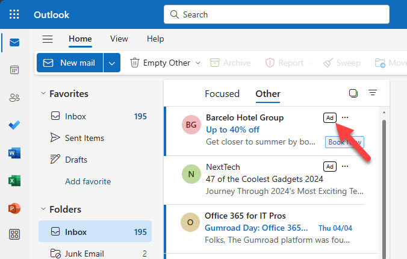Click the N avatar of NextTech

click(x=191, y=174)
